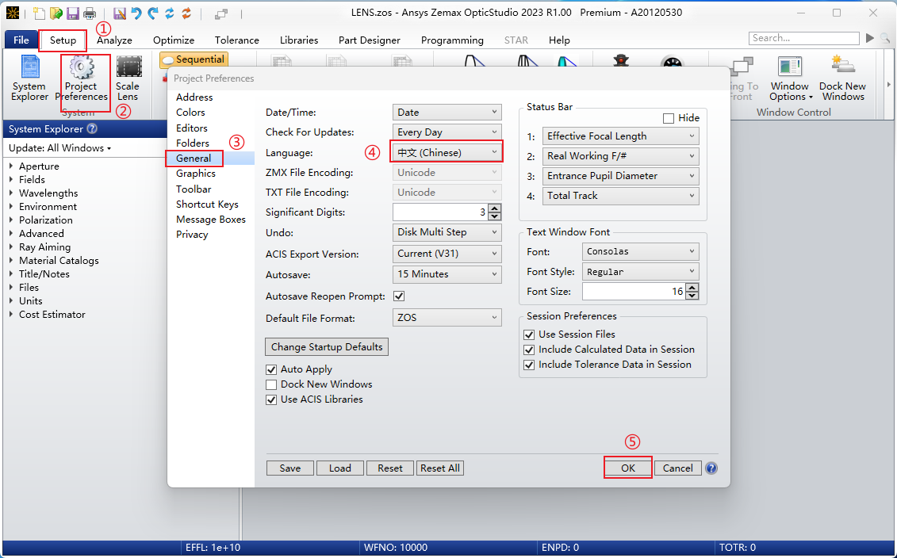Expand the Aperture tree node

(x=11, y=166)
